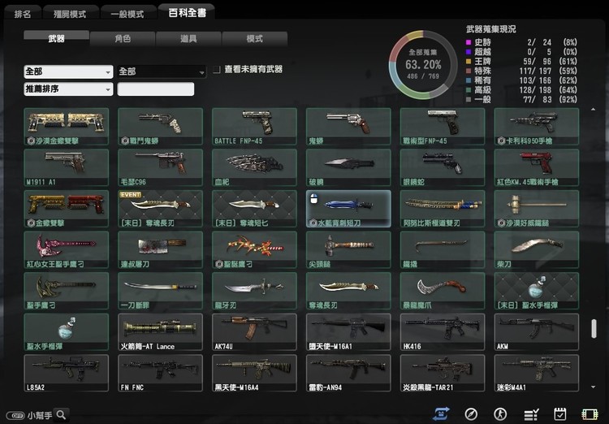Select the 沙漠好威鐵鎚 hammer card
This screenshot has width=609, height=424.
[x=537, y=209]
